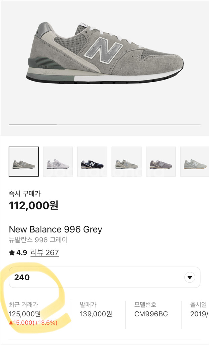Viewport: 209px width, 345px height.
Task: Click the 뉴발란스 996 그레이 subtitle
Action: pyautogui.click(x=38, y=240)
